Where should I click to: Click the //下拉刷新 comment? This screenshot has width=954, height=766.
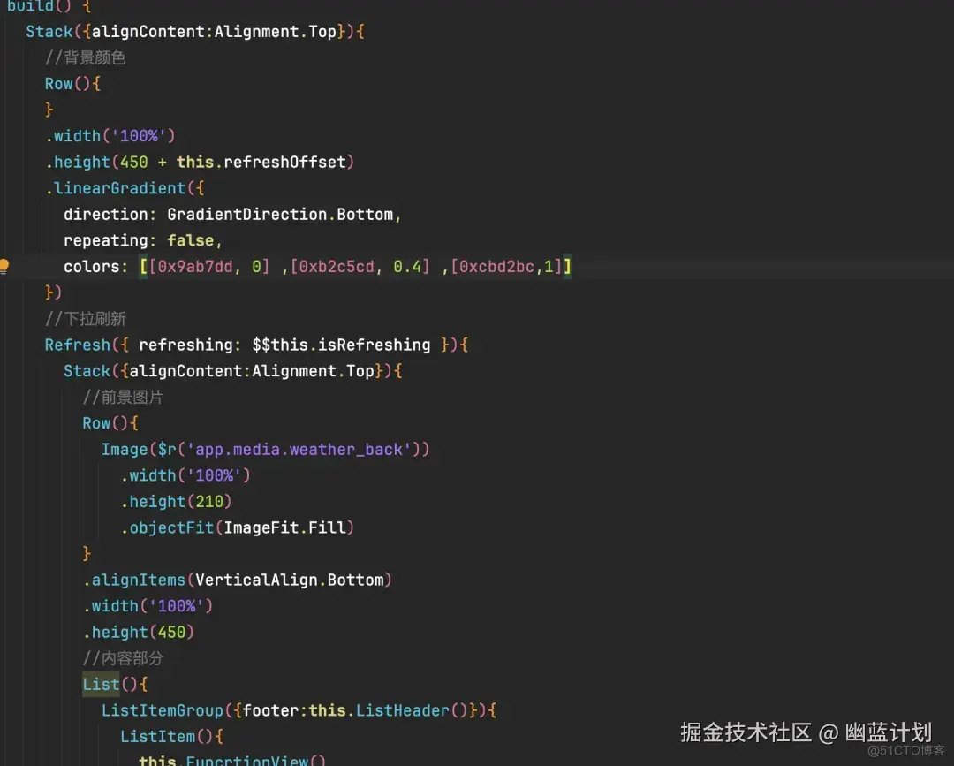(x=85, y=319)
